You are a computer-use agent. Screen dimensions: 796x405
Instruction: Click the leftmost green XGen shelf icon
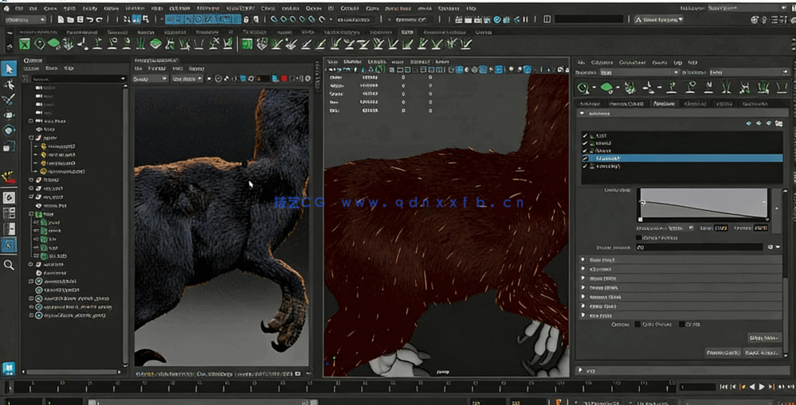pyautogui.click(x=25, y=44)
